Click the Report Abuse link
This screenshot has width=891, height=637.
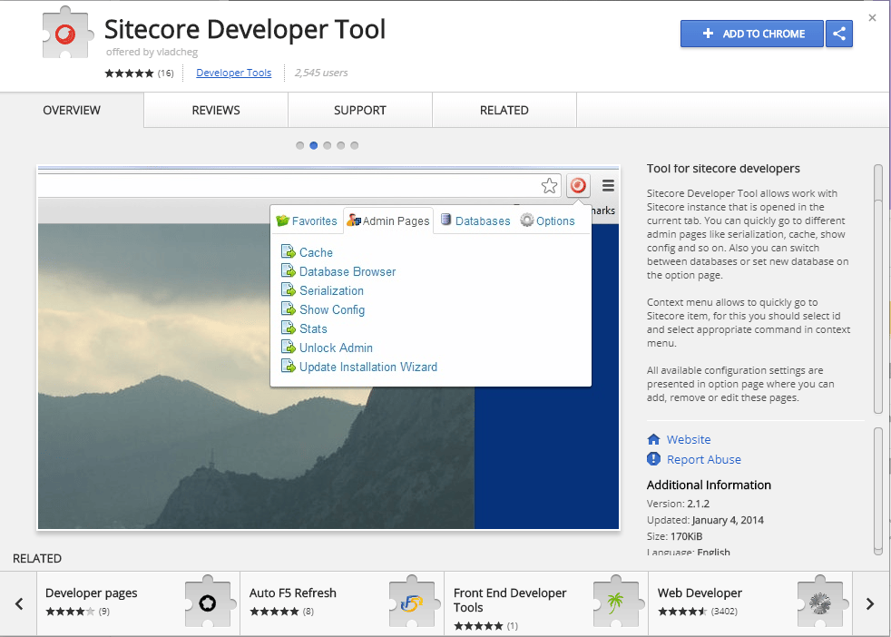coord(703,460)
